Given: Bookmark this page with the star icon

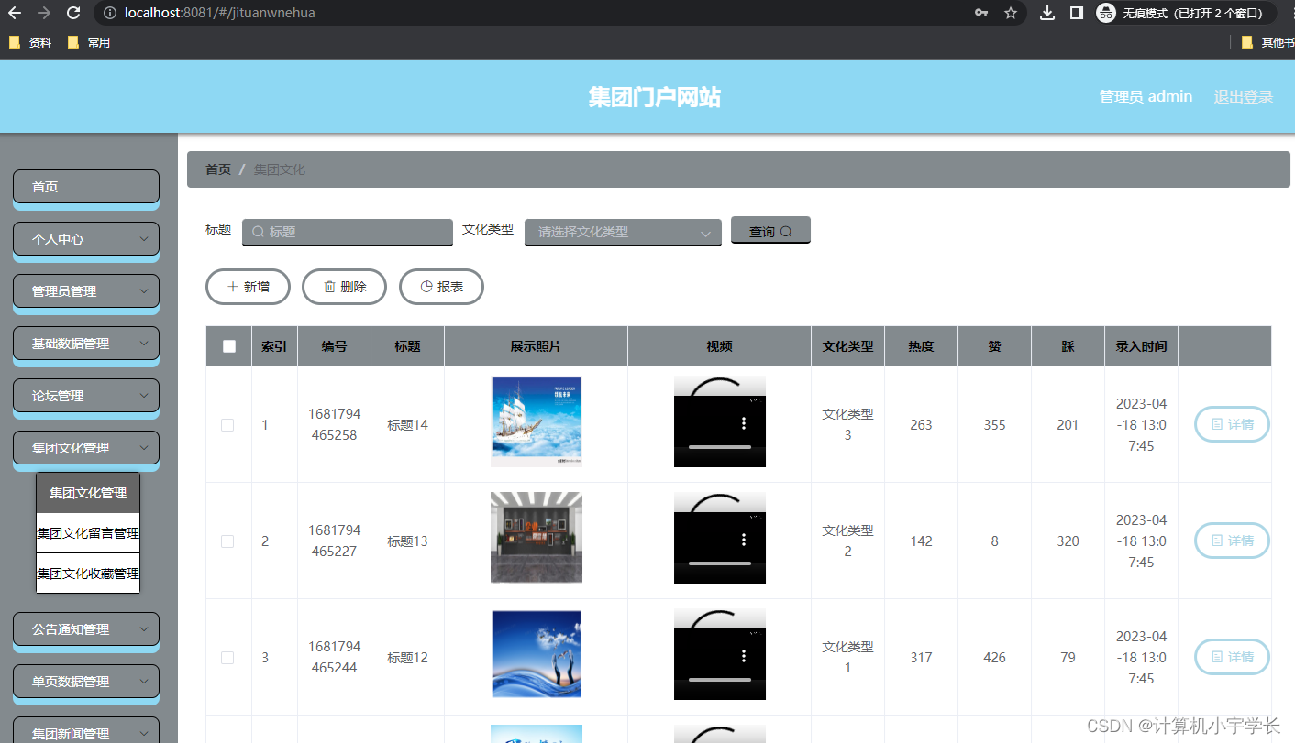Looking at the screenshot, I should coord(1011,13).
